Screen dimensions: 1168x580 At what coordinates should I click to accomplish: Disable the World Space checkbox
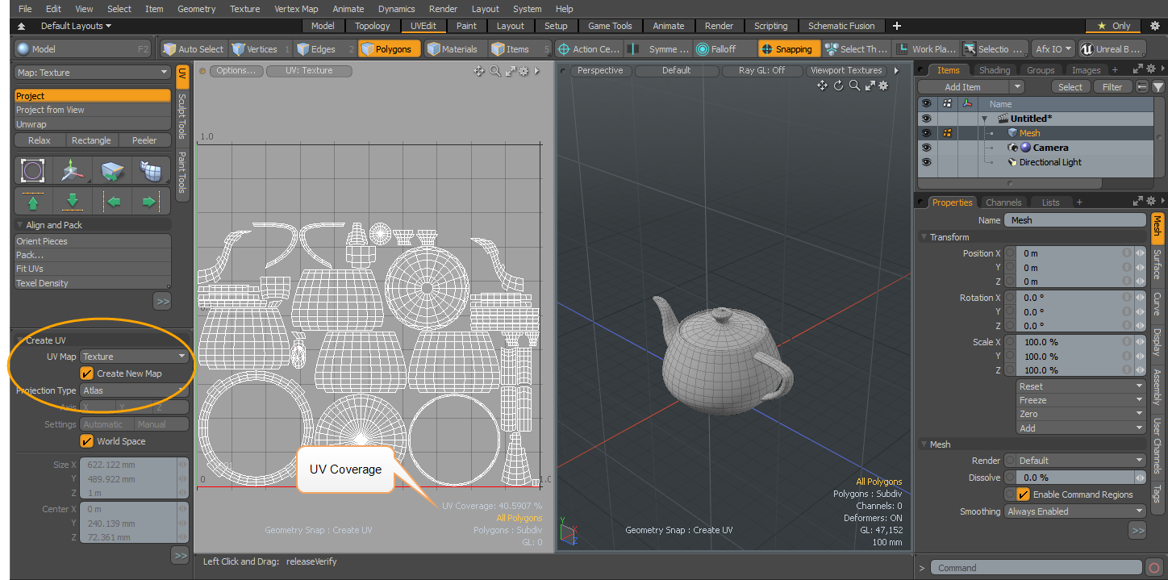tap(87, 441)
